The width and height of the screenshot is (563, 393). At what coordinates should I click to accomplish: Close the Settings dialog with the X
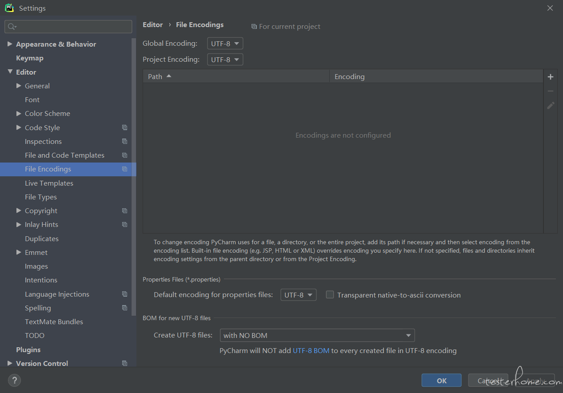click(550, 8)
